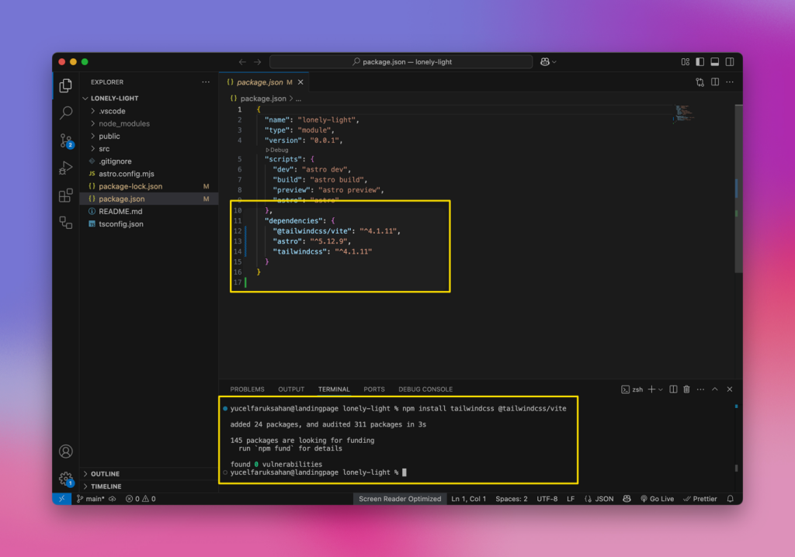
Task: Open the Search view in activity bar
Action: (66, 112)
